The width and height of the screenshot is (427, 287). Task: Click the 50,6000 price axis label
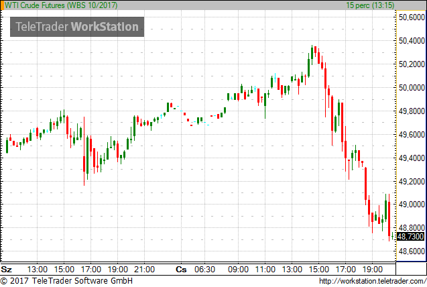click(412, 17)
